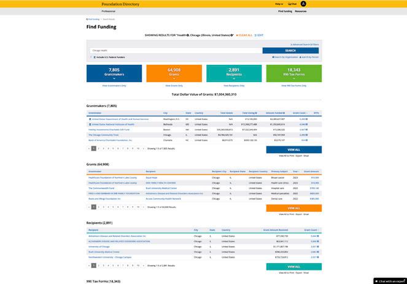The width and height of the screenshot is (407, 284).
Task: Click View 990 Tax Forms Only link
Action: coord(294,86)
